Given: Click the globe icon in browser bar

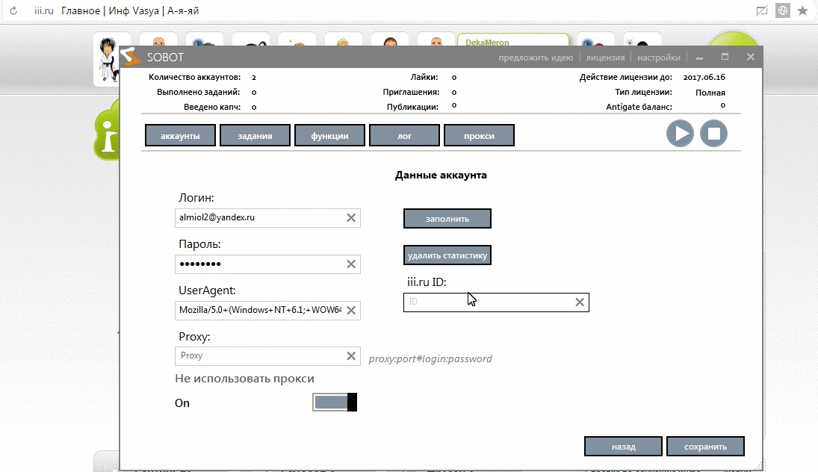Looking at the screenshot, I should tap(783, 10).
